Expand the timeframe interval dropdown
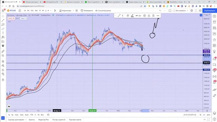The image size is (217, 122). coord(51,11)
